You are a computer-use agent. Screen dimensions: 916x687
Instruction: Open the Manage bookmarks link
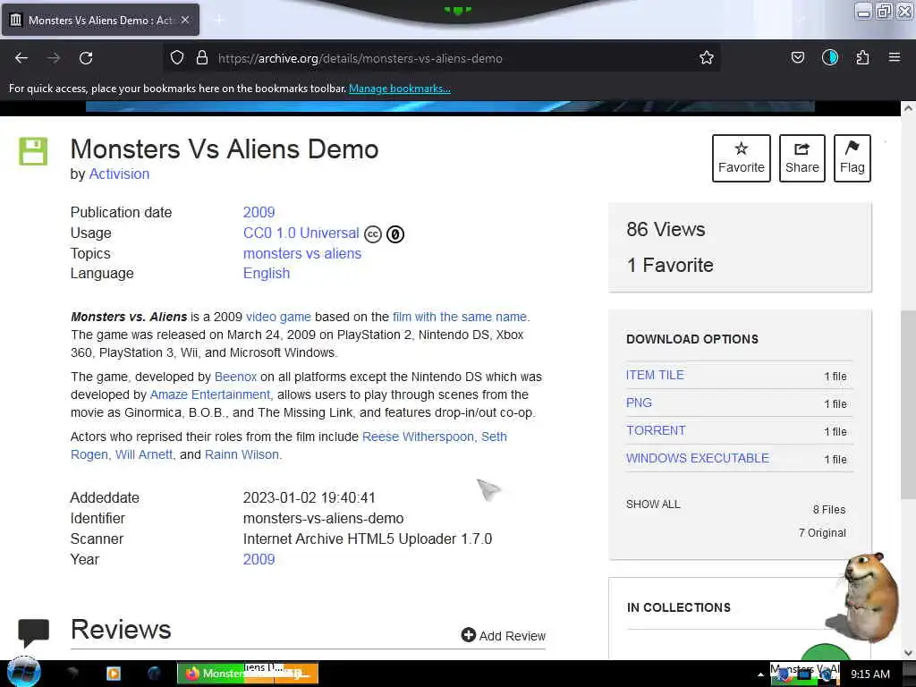[x=400, y=89]
